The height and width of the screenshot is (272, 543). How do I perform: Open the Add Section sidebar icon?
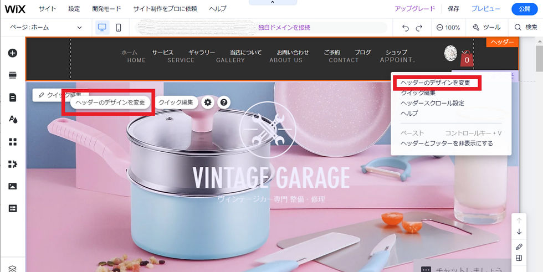(x=13, y=75)
